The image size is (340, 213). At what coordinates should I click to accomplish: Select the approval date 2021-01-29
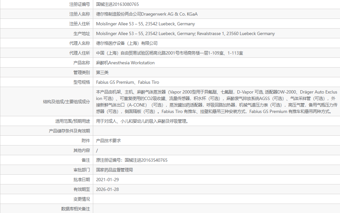click(107, 180)
